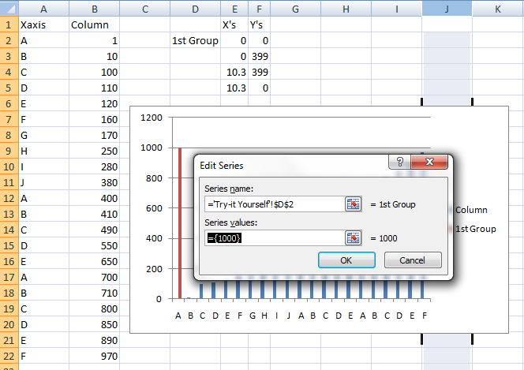Select column D header
Viewport: 524px width, 370px height.
(195, 9)
